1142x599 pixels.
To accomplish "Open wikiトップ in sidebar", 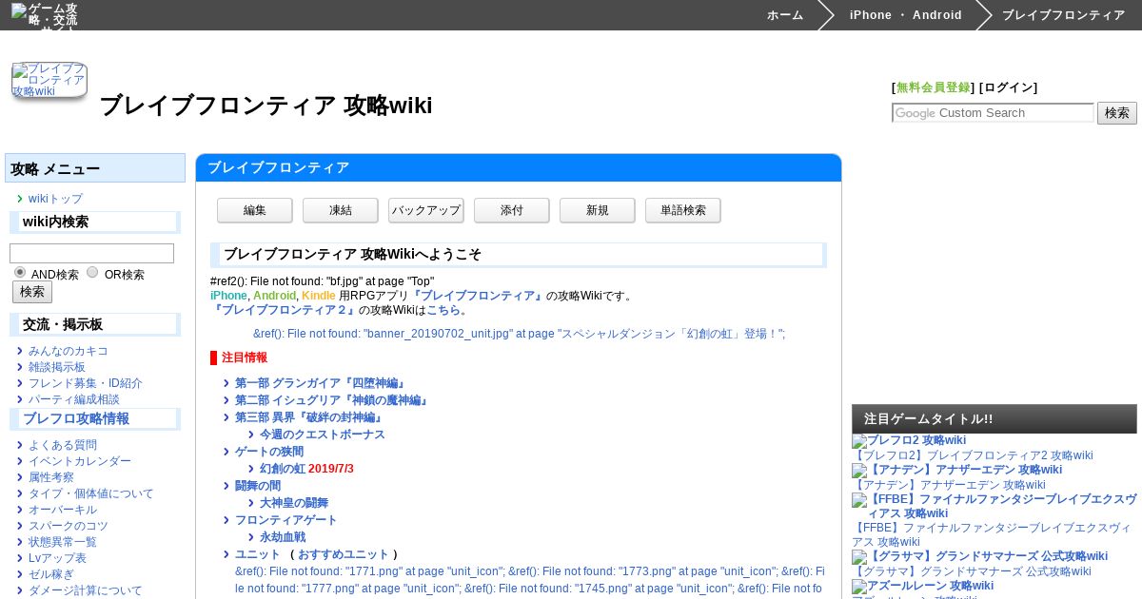I will click(55, 199).
